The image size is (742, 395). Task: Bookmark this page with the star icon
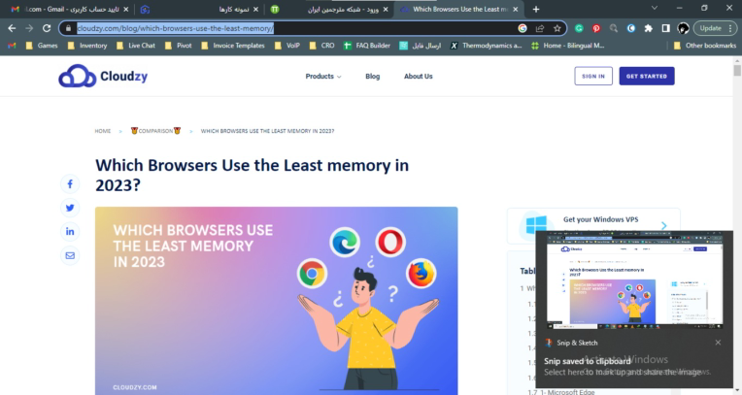click(556, 28)
